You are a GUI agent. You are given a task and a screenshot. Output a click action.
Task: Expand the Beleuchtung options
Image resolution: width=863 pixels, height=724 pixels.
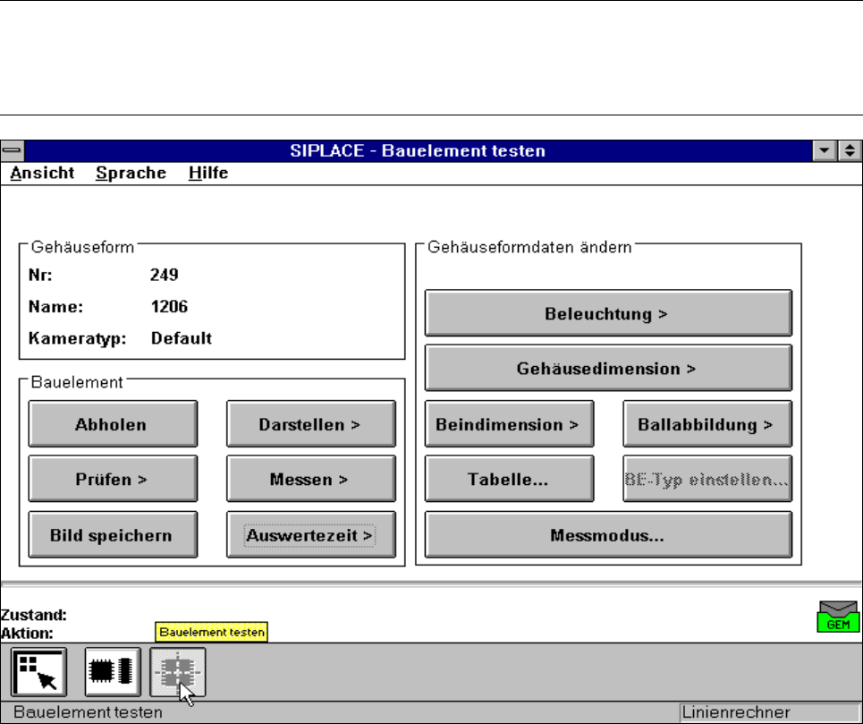[x=607, y=314]
